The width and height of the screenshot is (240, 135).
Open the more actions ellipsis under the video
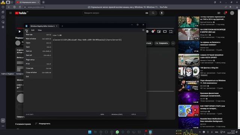(173, 43)
